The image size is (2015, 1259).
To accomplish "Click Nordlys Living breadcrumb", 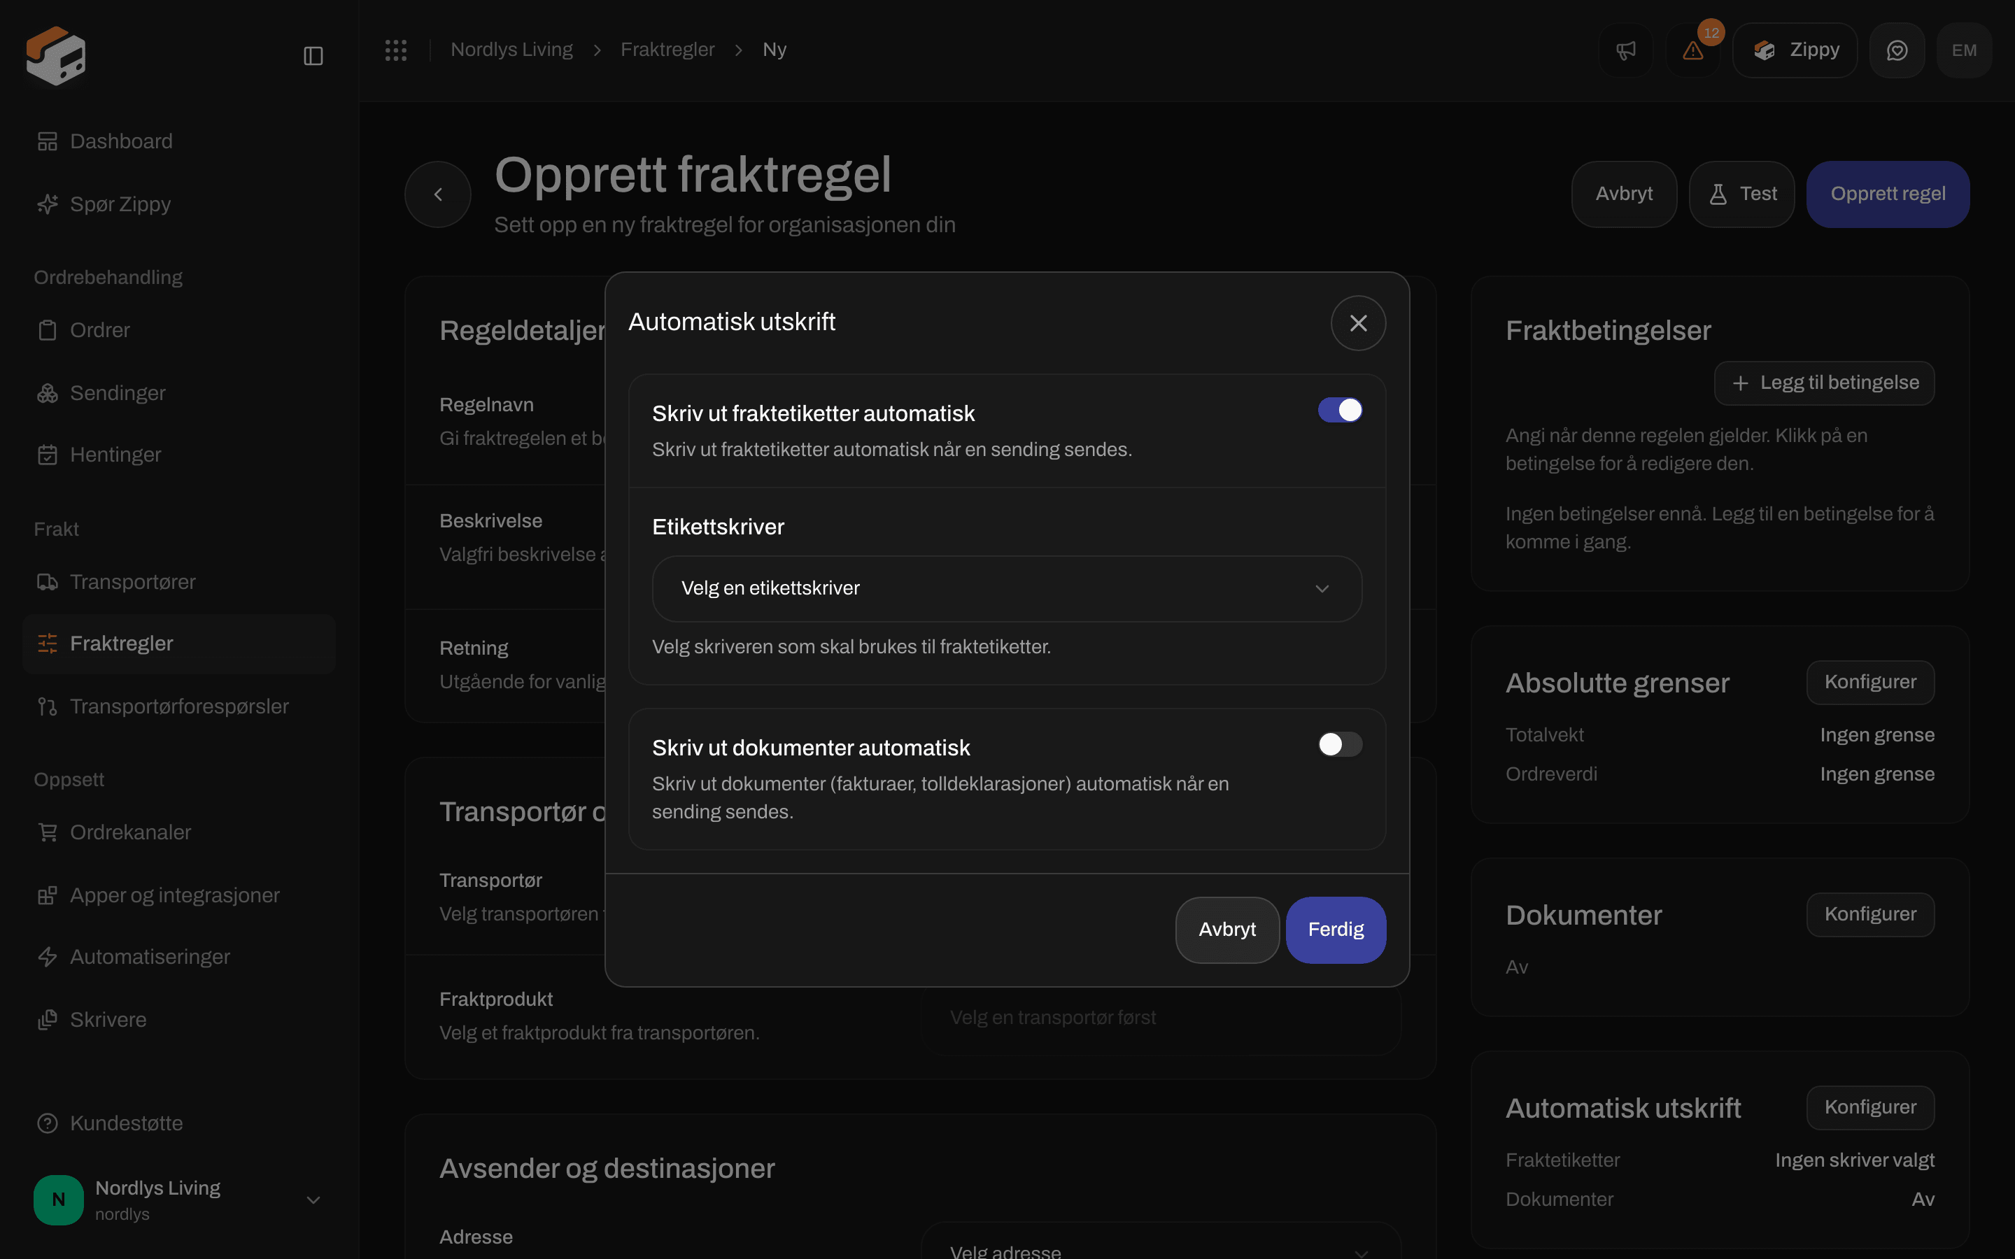I will [511, 50].
